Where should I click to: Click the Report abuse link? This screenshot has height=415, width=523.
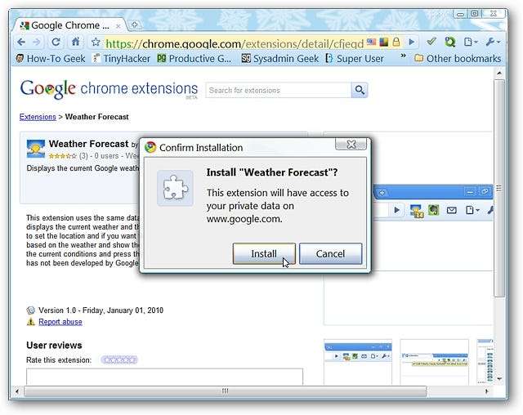[x=60, y=322]
